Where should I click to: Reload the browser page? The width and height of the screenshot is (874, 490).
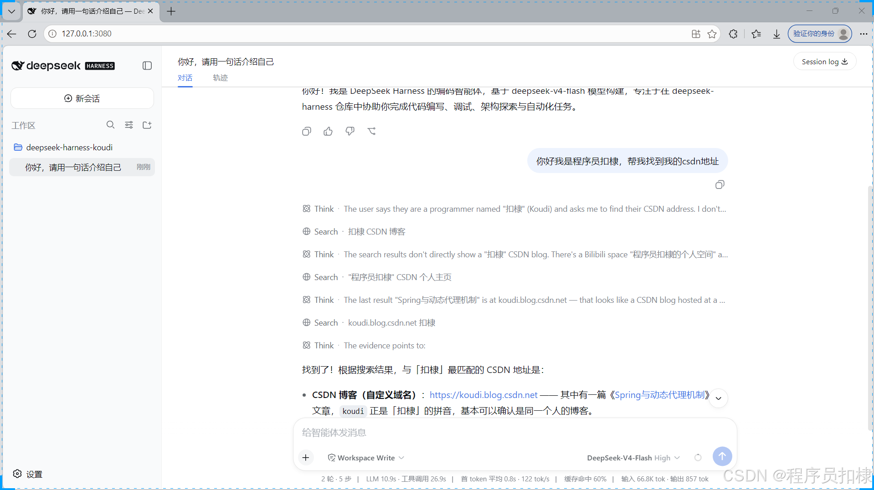point(32,34)
